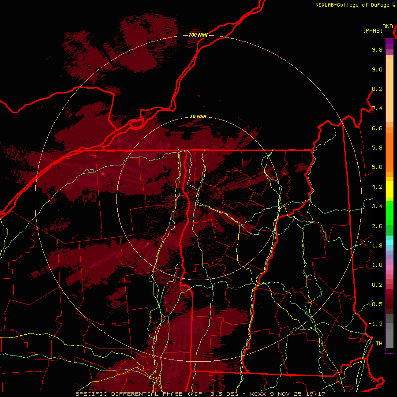This screenshot has height=397, width=397.
Task: Click the KDP product title caption at bottom
Action: 200,394
